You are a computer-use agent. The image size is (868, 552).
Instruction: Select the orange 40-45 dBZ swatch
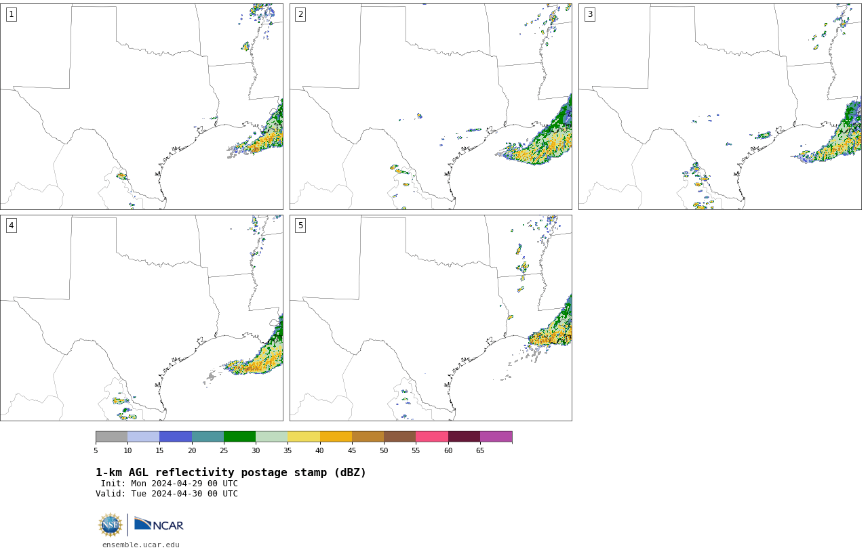336,436
